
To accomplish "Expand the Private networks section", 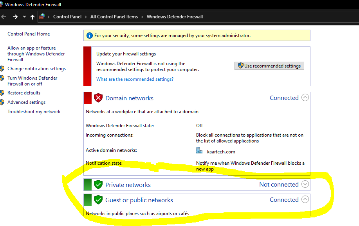I will [305, 184].
